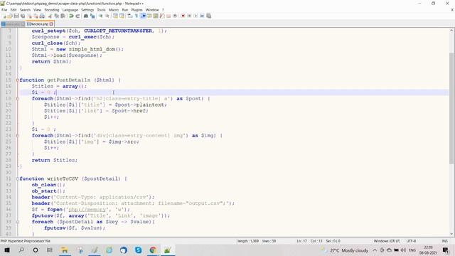This screenshot has width=455, height=256.
Task: Collapse the getPostDetails function fold marker
Action: coord(17,80)
